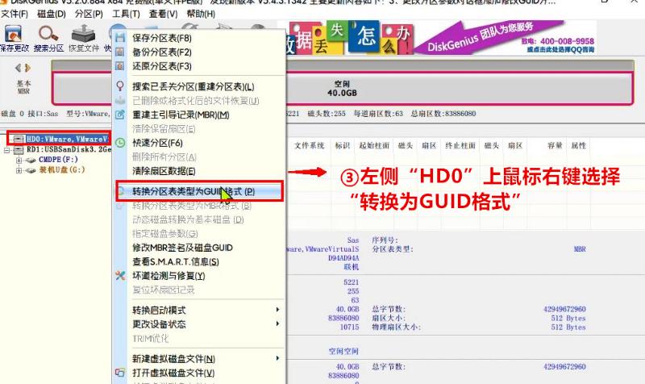The width and height of the screenshot is (645, 384).
Task: Click the 保存更改 toolbar icon
Action: coord(14,37)
